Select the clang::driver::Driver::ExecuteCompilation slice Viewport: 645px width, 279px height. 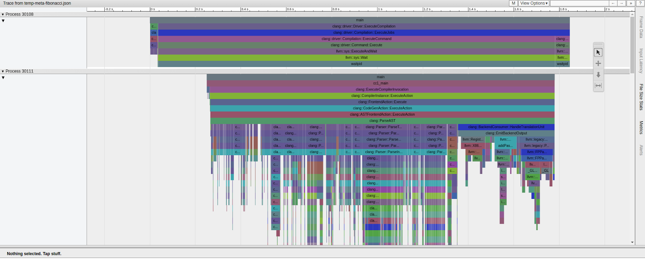[364, 26]
